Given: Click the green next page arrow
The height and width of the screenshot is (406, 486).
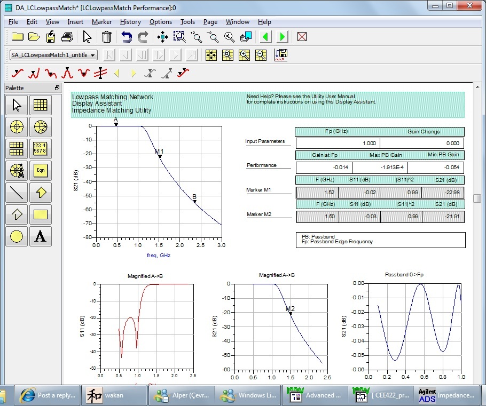Looking at the screenshot, I should (283, 37).
